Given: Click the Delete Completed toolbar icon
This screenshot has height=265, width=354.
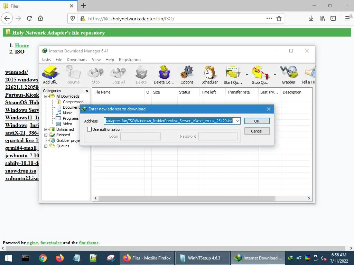Looking at the screenshot, I should tap(164, 75).
